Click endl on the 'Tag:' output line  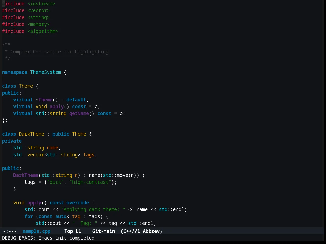[x=148, y=223]
